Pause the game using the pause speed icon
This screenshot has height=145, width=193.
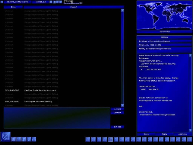pos(51,2)
